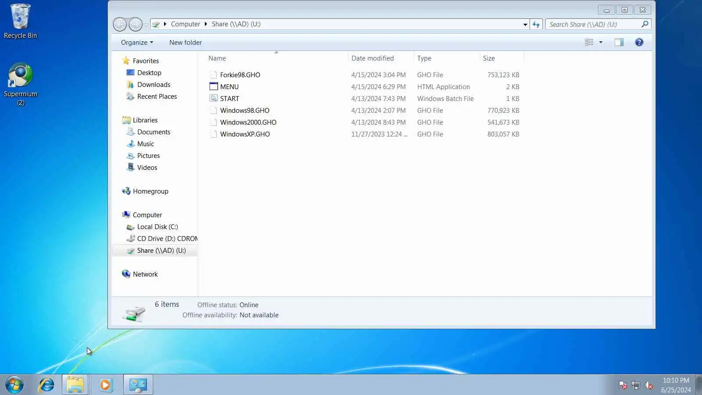Click the Computer breadcrumb in address bar
This screenshot has height=395, width=702.
[185, 24]
